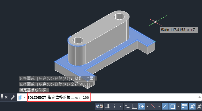Toggle drawing grid display
The width and height of the screenshot is (202, 111).
(x=107, y=106)
